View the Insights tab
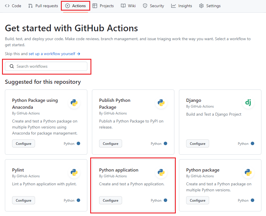 coord(182,6)
